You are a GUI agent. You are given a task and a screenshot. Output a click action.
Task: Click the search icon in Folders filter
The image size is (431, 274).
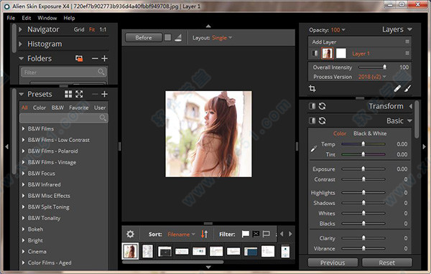[x=101, y=72]
